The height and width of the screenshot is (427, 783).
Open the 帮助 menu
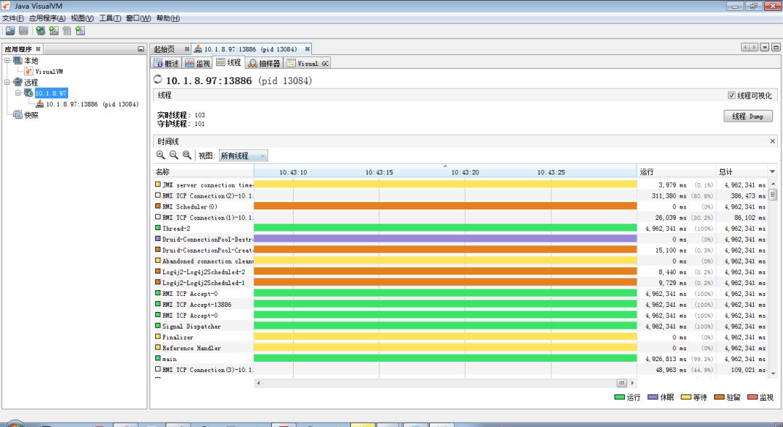[x=167, y=18]
